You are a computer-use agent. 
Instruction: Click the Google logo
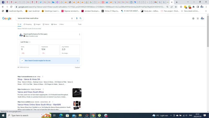tap(7, 18)
